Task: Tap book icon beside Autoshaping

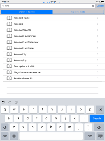Action: click(9, 60)
